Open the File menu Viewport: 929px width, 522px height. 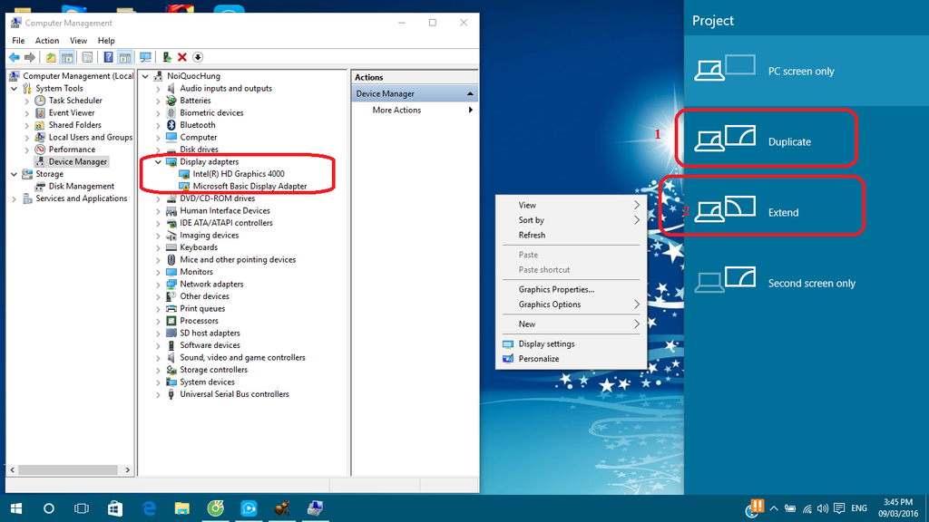pyautogui.click(x=18, y=41)
